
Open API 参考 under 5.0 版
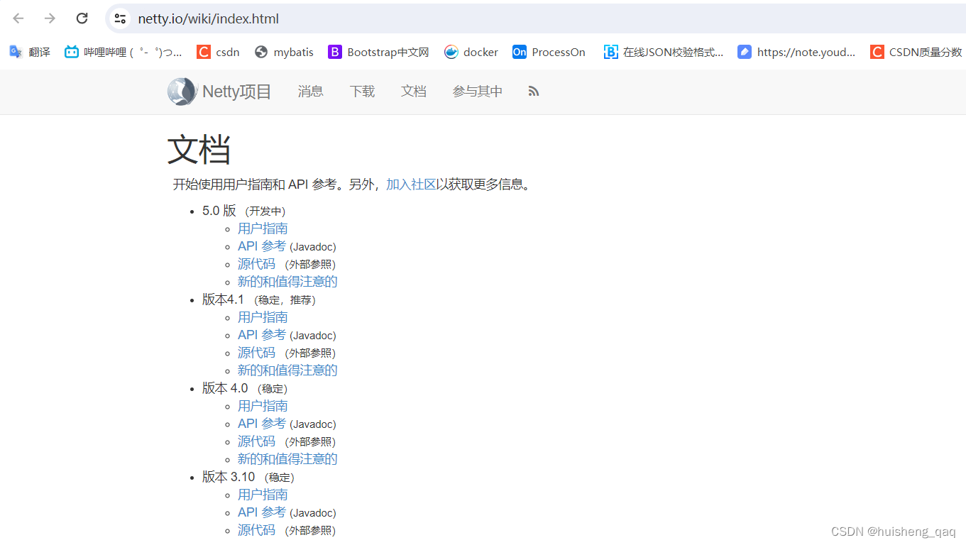[262, 246]
